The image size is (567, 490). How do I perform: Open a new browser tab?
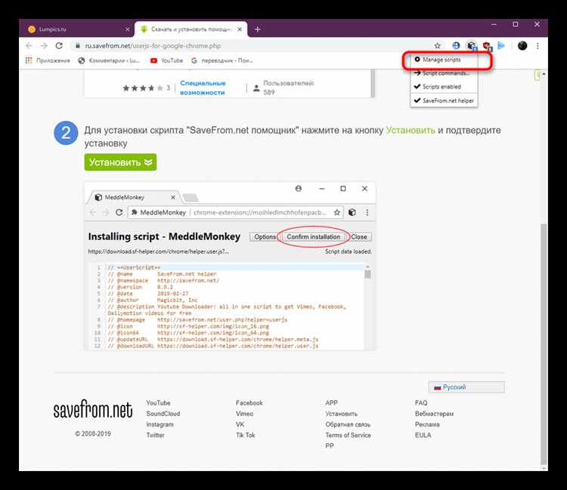(x=258, y=29)
